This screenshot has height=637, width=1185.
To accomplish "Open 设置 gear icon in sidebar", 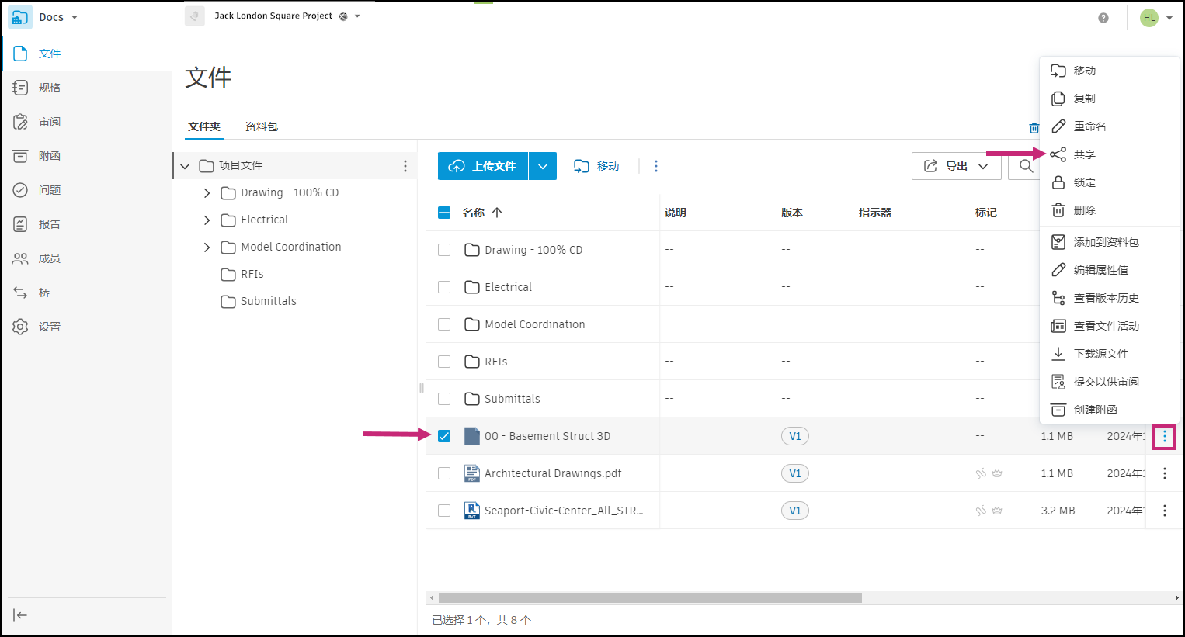I will (21, 327).
